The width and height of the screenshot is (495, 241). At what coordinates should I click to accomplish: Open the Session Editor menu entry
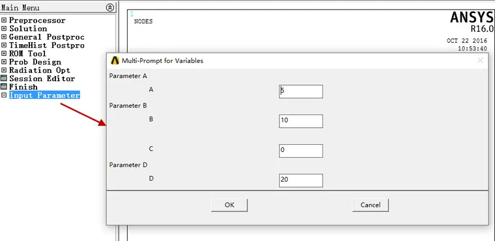(x=42, y=79)
